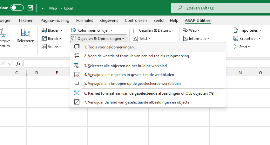The image size is (270, 145).
Task: Choose Selecteer alle objecten op het huidige werkblad
Action: [x=148, y=66]
